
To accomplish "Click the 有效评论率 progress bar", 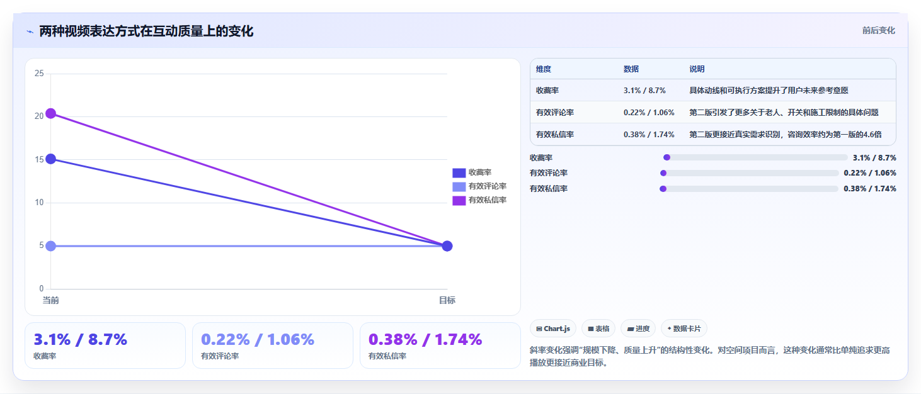I will click(749, 173).
